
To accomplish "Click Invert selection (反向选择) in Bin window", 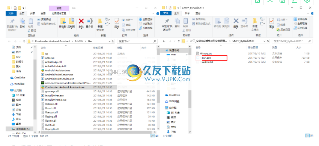I will (x=146, y=28).
